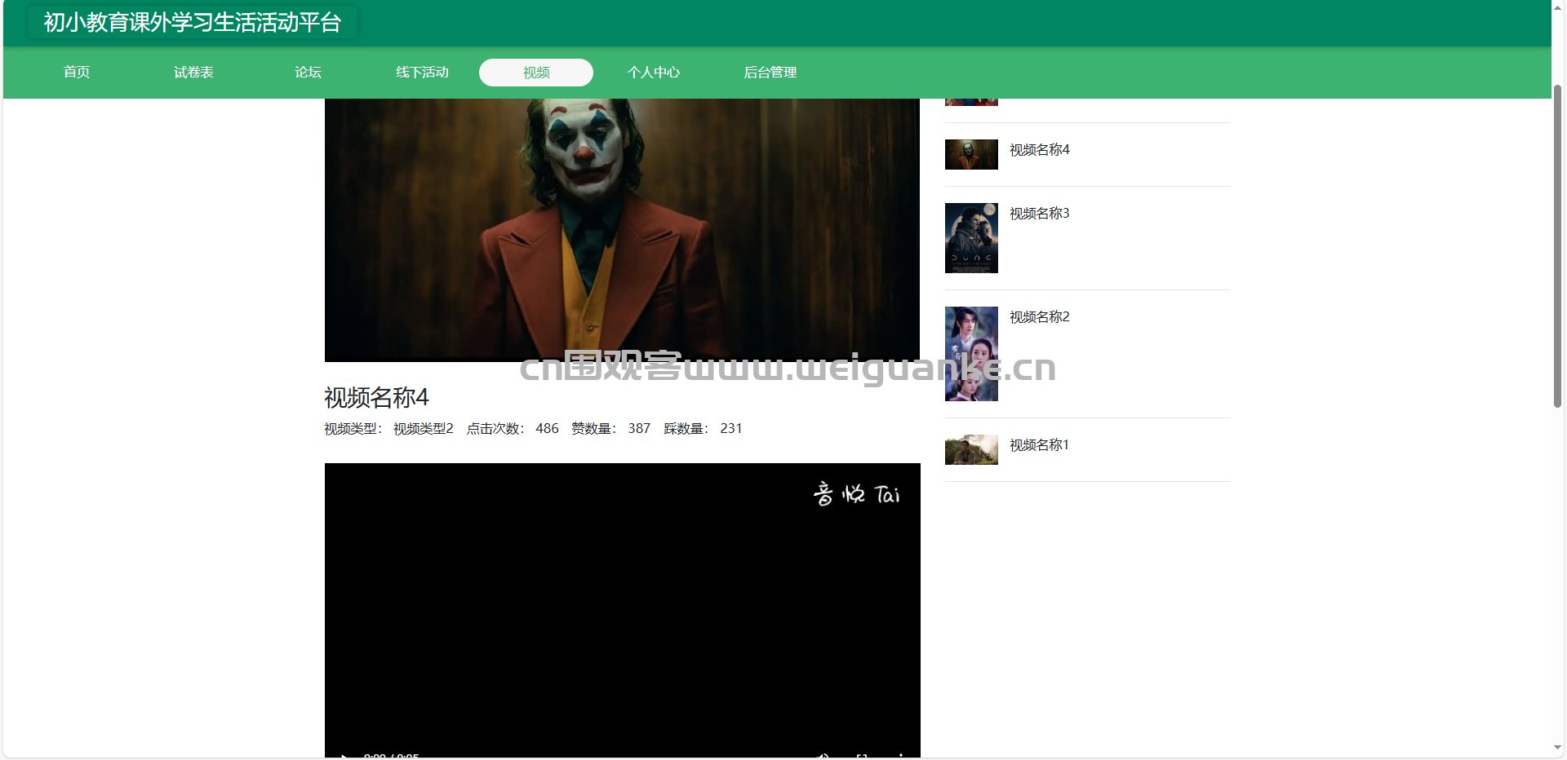Open the 视频名称1 link in sidebar list
The width and height of the screenshot is (1567, 760).
1039,444
